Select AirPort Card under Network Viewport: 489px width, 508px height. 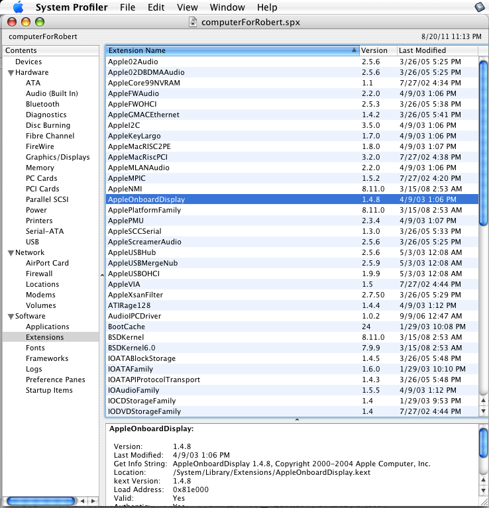pos(47,263)
